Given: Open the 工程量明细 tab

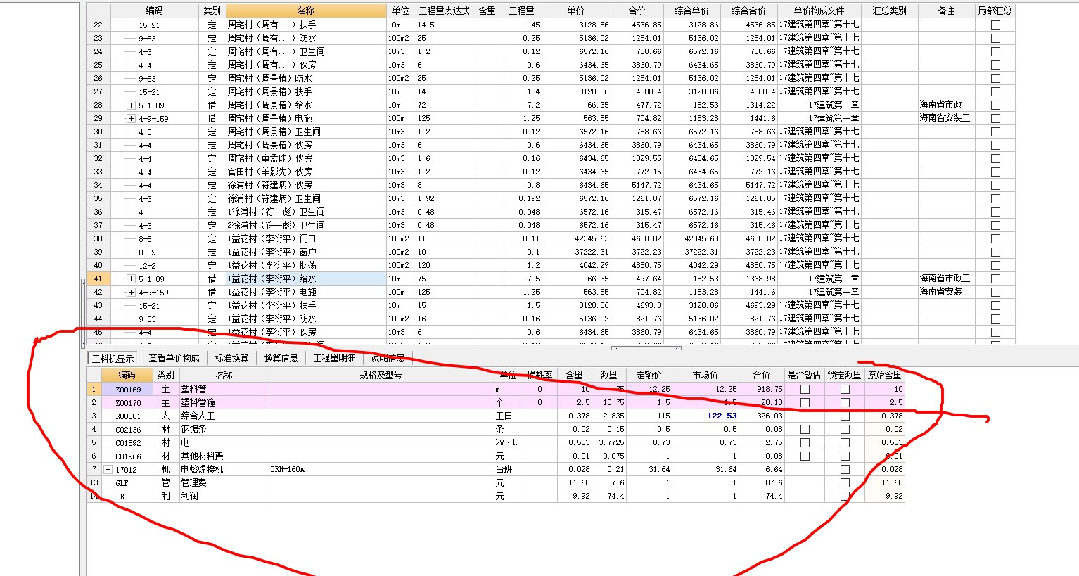Looking at the screenshot, I should (x=334, y=358).
